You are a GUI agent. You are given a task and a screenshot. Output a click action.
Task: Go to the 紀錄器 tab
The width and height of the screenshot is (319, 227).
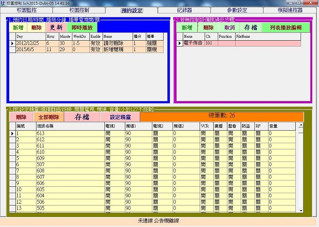pos(185,10)
